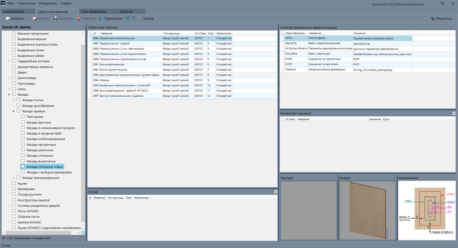This screenshot has height=248, width=458.
Task: Click the Общий вид layout icon
Action: click(x=433, y=18)
